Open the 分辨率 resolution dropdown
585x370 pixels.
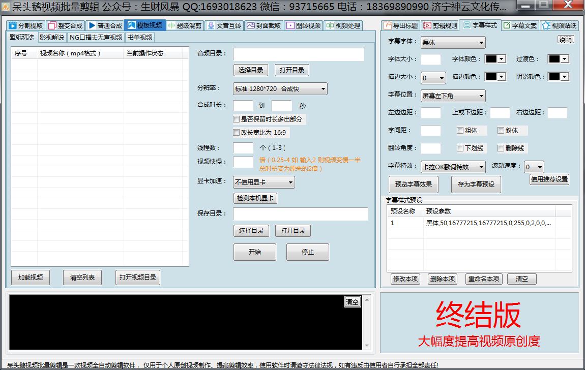[280, 88]
